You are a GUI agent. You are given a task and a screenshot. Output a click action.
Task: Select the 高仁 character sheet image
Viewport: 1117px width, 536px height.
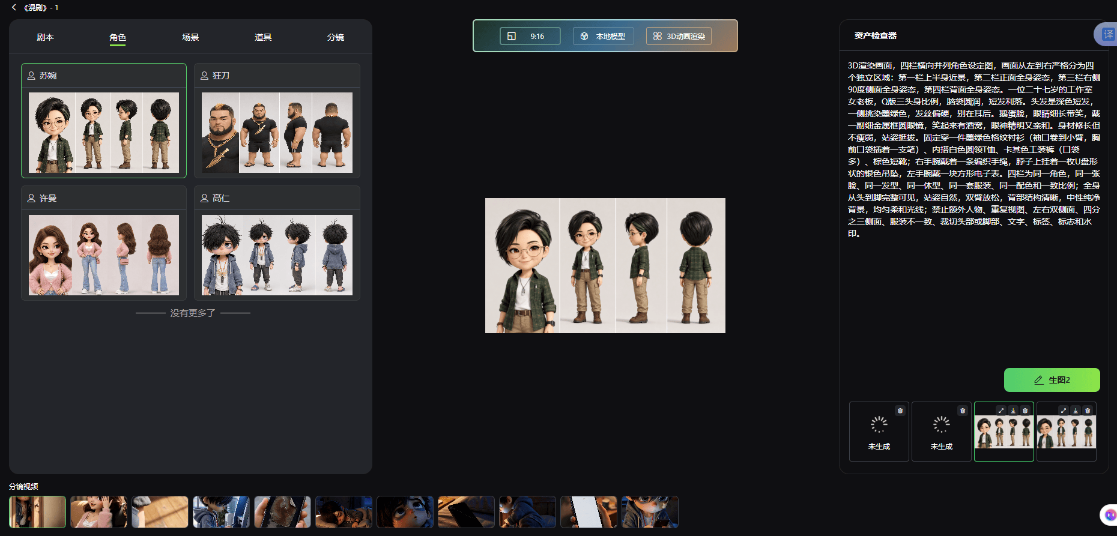(x=277, y=255)
